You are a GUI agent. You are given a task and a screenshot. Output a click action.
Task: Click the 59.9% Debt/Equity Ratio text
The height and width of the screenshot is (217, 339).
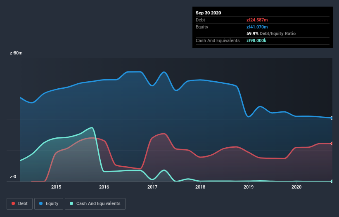point(271,33)
